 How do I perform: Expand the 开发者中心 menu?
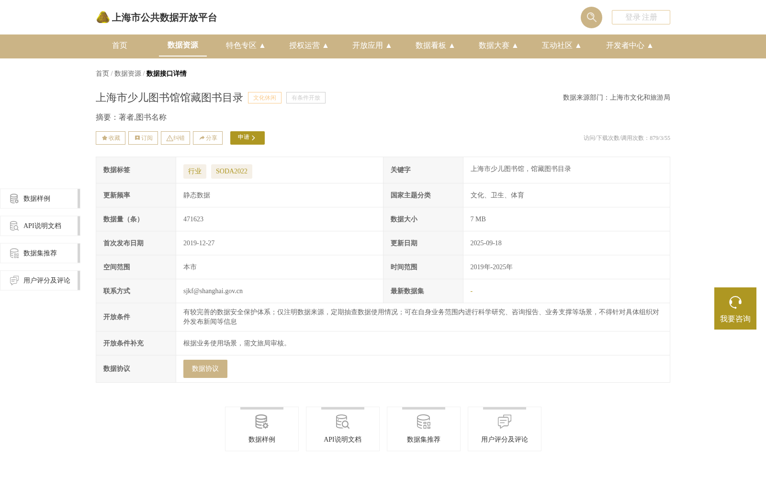coord(630,46)
